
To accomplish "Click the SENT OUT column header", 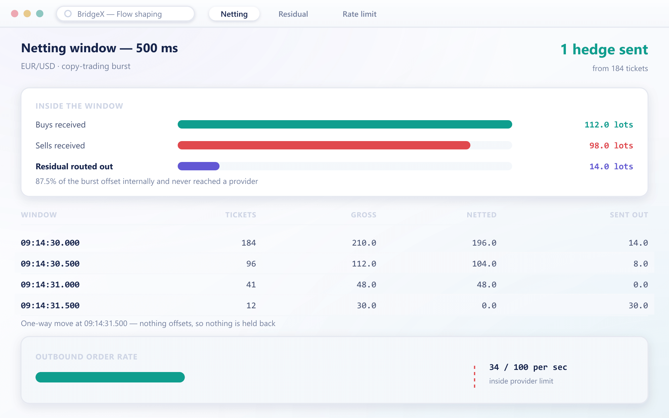I will [629, 215].
